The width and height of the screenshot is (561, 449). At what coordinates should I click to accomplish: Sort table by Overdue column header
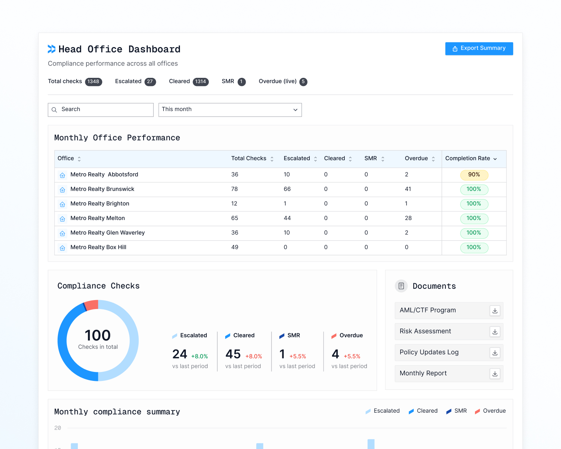click(x=420, y=159)
